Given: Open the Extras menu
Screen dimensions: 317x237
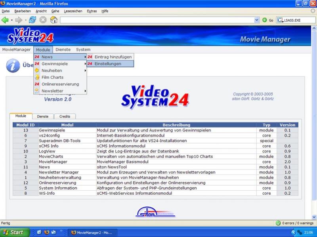Looking at the screenshot, I should click(92, 11).
